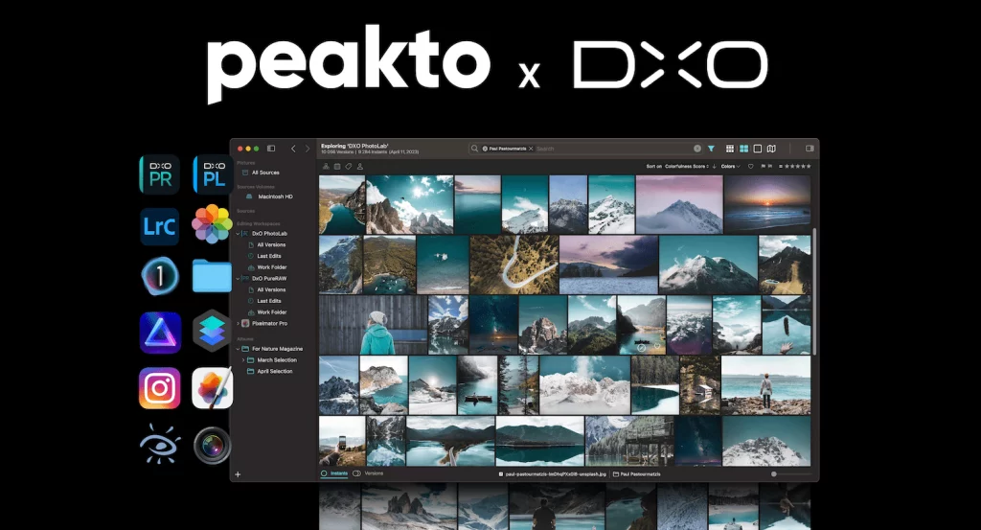This screenshot has height=530, width=981.
Task: Click the DxO PhotoLab (PL) app icon
Action: pyautogui.click(x=213, y=174)
